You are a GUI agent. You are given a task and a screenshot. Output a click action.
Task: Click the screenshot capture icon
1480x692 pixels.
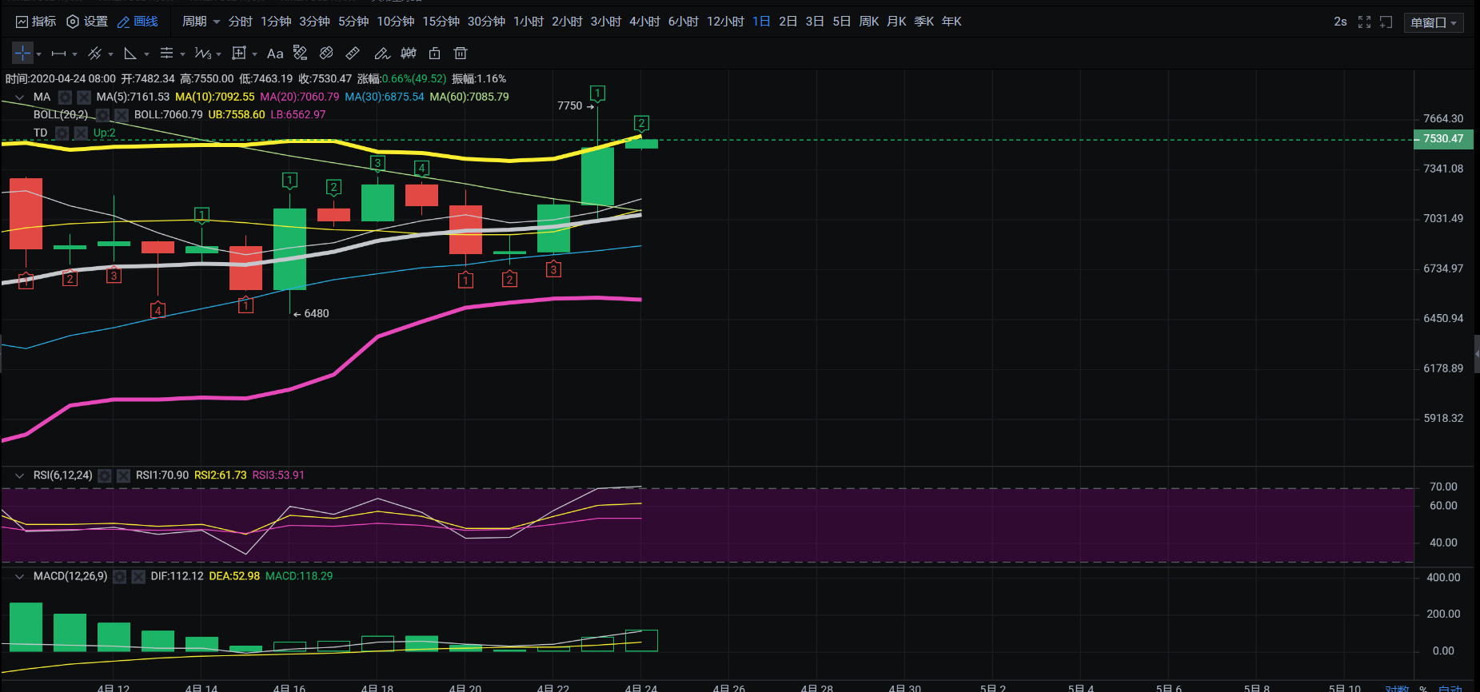coord(1386,22)
